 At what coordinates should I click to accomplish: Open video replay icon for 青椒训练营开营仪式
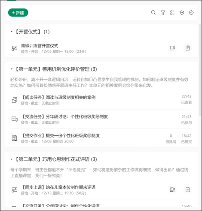point(172,48)
